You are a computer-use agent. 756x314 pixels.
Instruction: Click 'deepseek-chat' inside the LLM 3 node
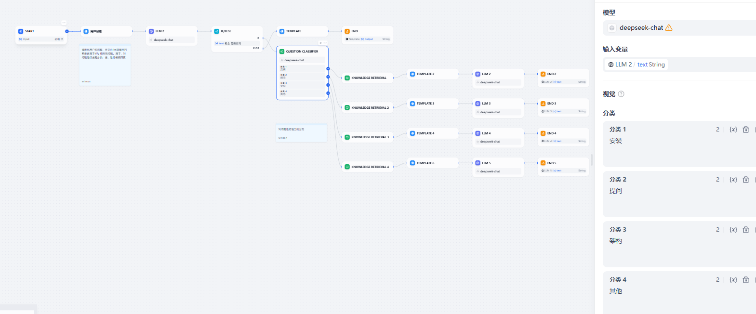coord(490,112)
